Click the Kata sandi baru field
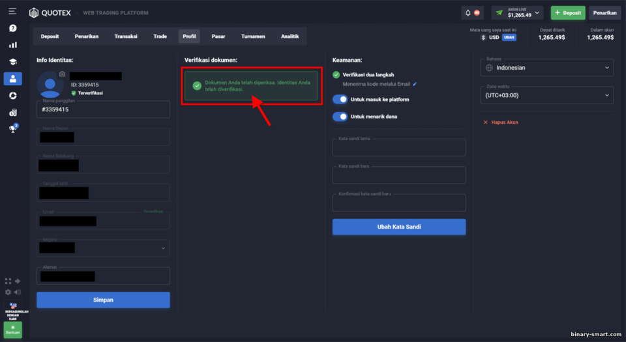Screen dimensions: 626x342 tap(399, 175)
